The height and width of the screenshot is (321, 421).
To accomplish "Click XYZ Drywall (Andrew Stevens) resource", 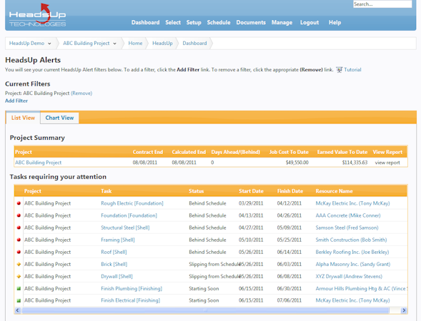I will click(349, 276).
